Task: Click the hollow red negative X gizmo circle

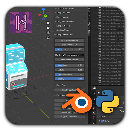Action: click(48, 13)
